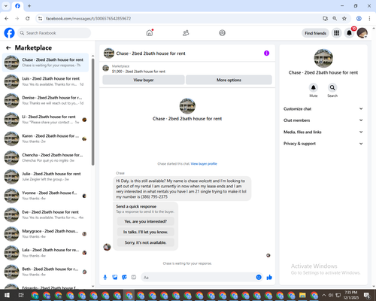Open File Explorer from the taskbar
The height and width of the screenshot is (301, 376).
(302, 295)
